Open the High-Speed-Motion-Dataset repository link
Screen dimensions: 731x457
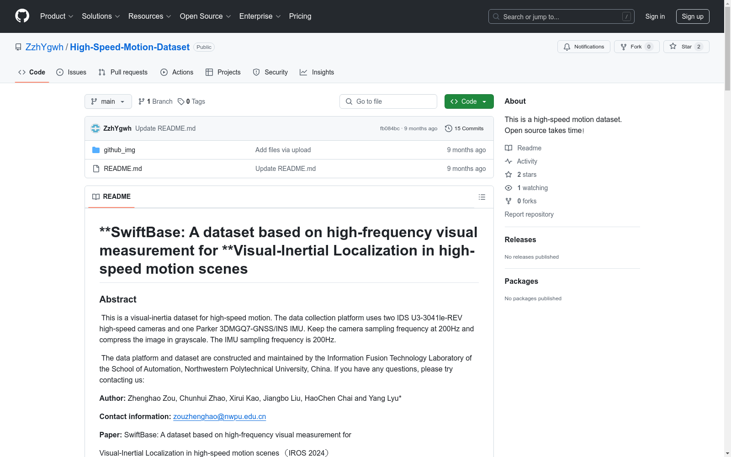pos(130,47)
